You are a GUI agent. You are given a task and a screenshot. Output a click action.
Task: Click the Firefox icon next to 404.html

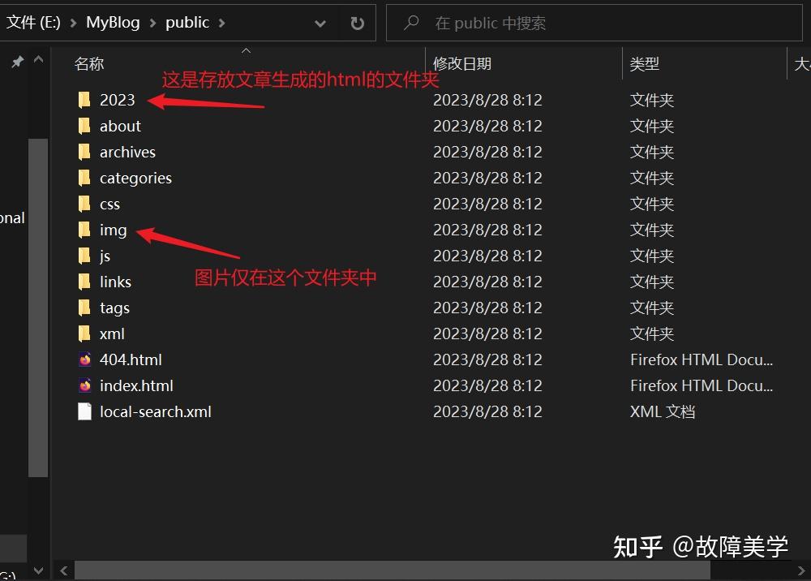[x=84, y=359]
